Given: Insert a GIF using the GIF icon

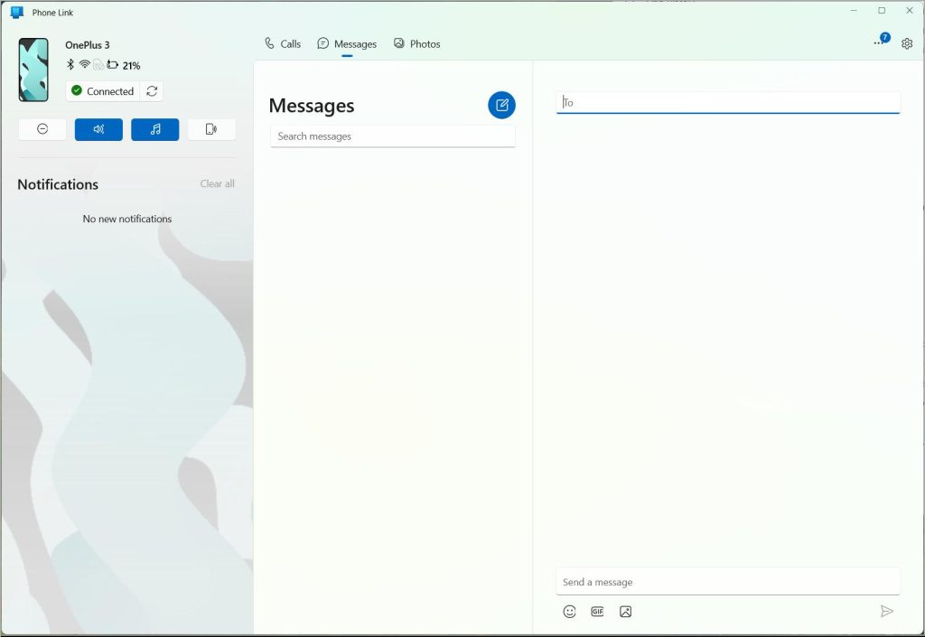Looking at the screenshot, I should pyautogui.click(x=597, y=611).
